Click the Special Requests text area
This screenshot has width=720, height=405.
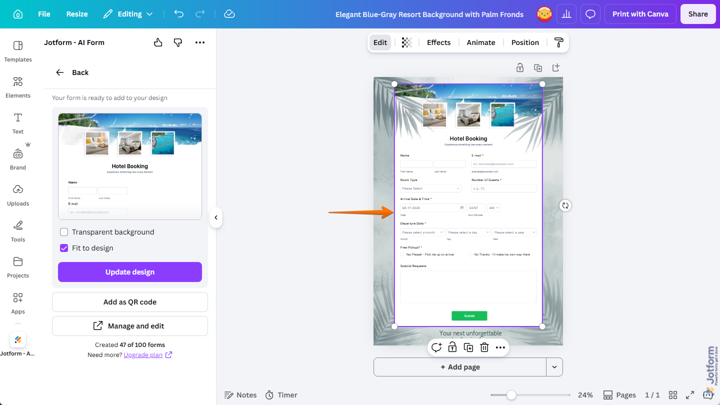pos(468,286)
